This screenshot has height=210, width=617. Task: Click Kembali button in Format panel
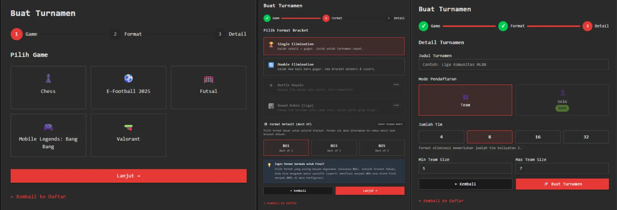[298, 191]
